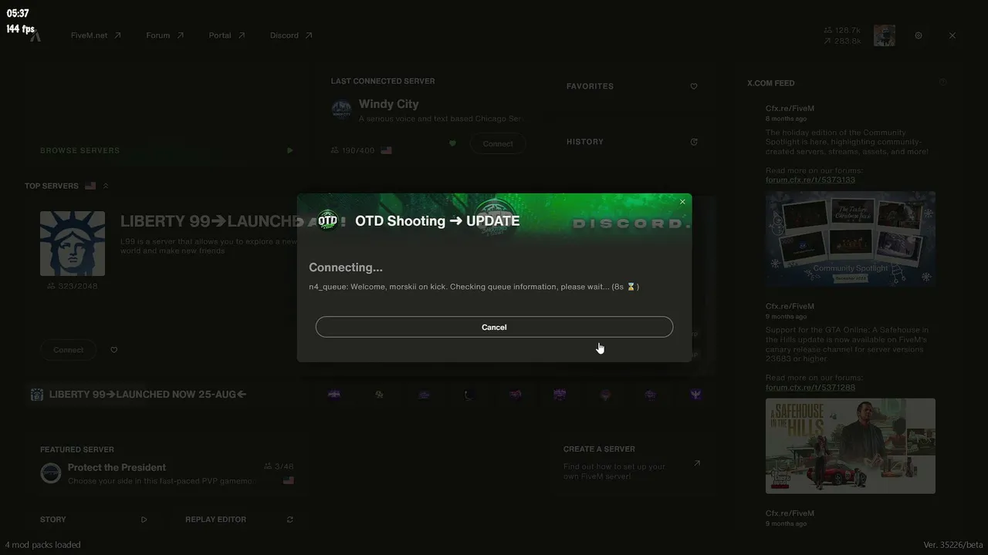The height and width of the screenshot is (555, 988).
Task: Open the FiveM.net link
Action: [x=96, y=35]
